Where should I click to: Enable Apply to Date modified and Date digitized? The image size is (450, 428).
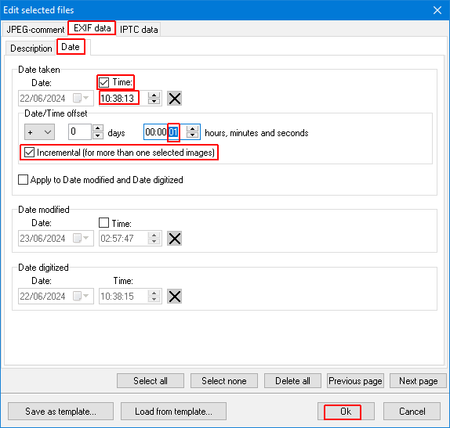23,180
